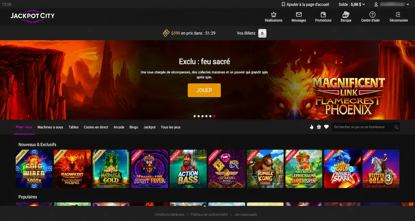Show favorite games with the heart icon
The width and height of the screenshot is (415, 221).
click(x=326, y=127)
